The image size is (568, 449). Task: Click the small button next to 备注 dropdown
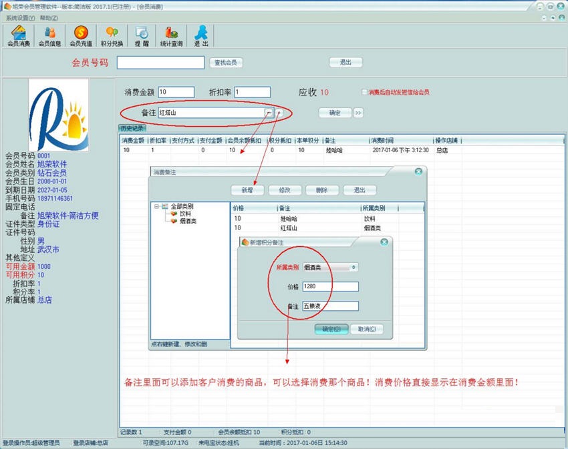(x=279, y=113)
